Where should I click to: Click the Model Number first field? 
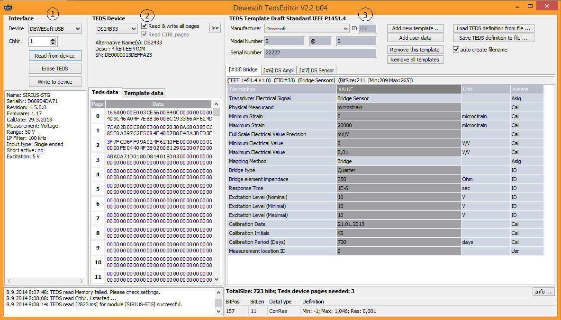(284, 42)
